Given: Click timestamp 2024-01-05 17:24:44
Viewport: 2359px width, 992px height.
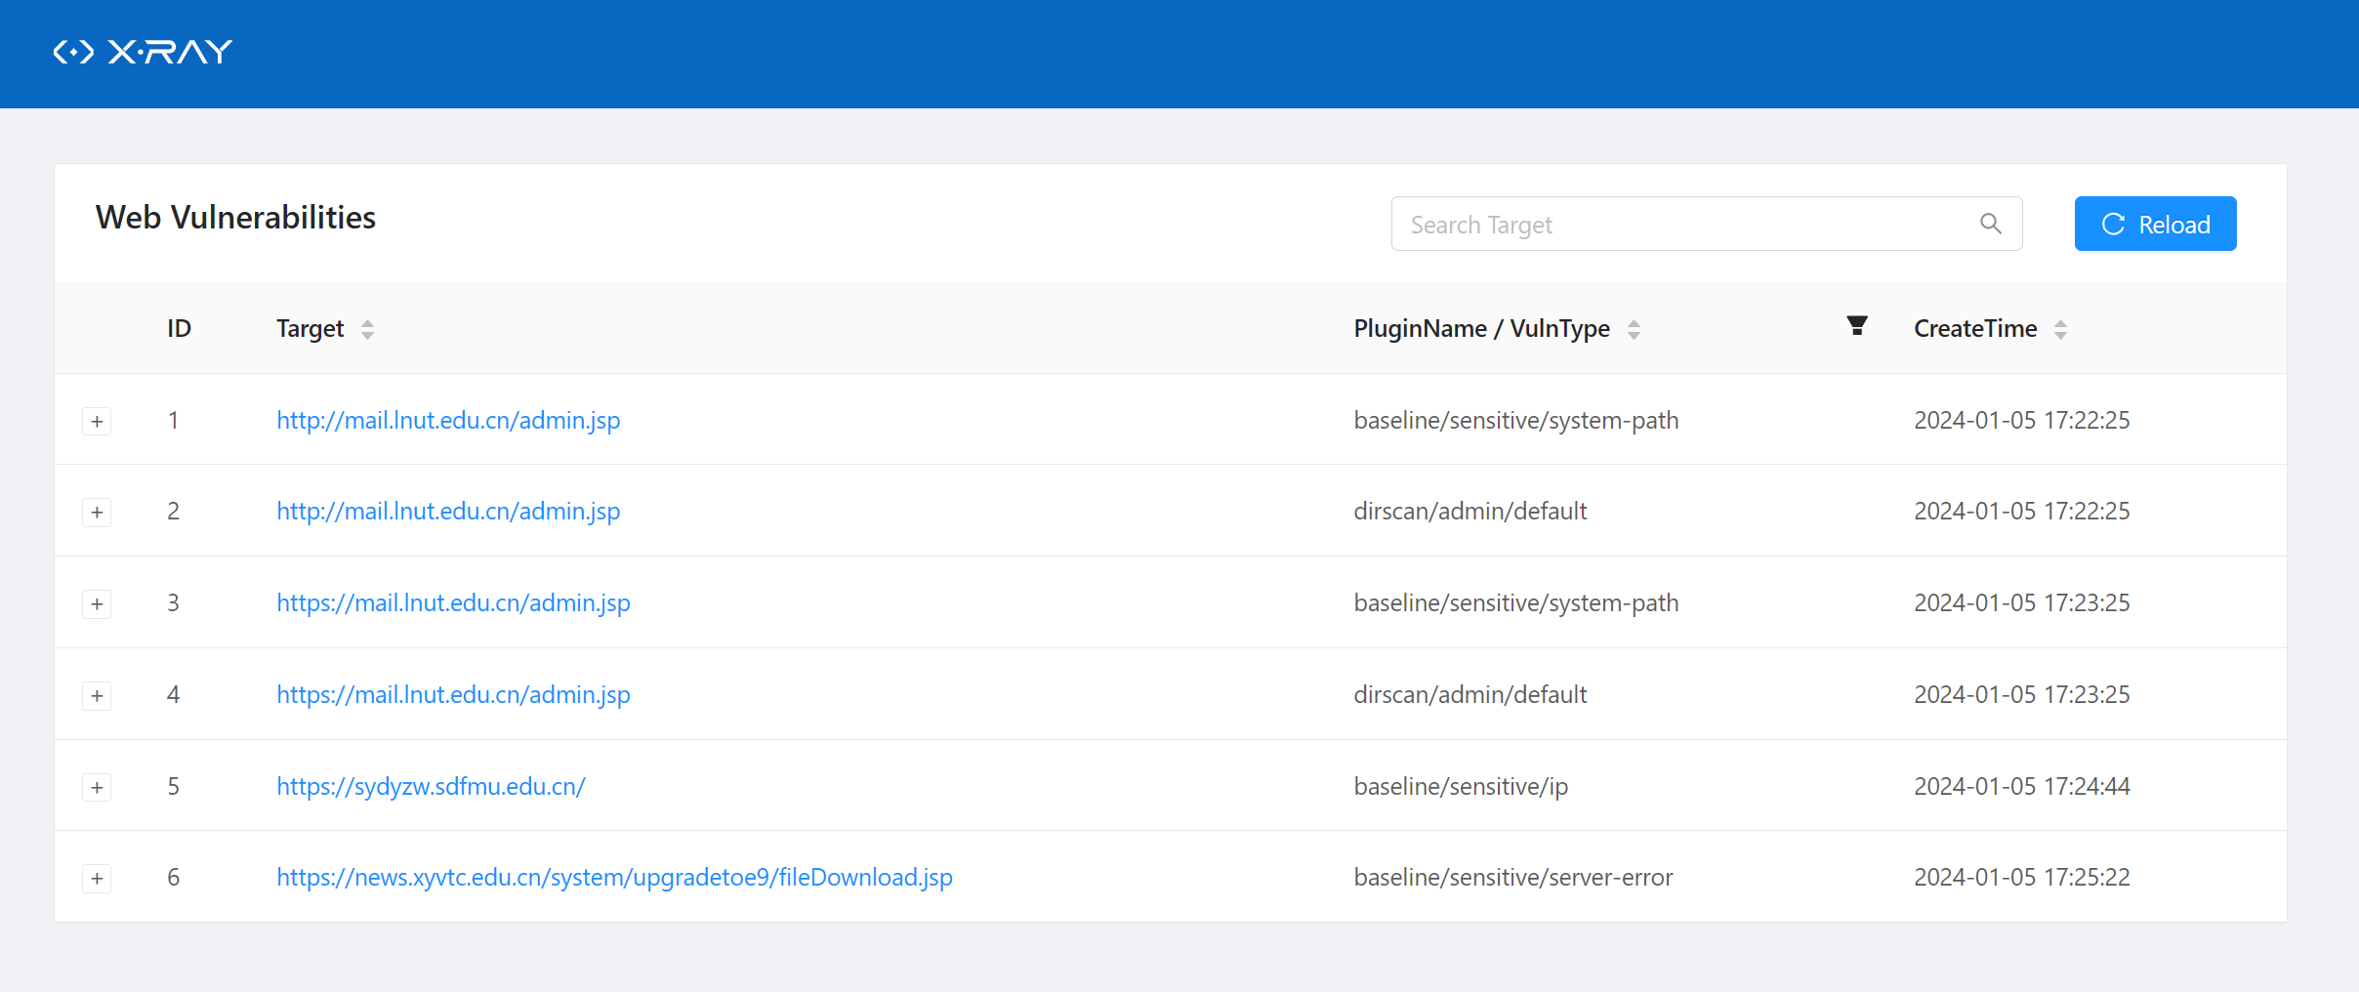Looking at the screenshot, I should pos(2022,787).
